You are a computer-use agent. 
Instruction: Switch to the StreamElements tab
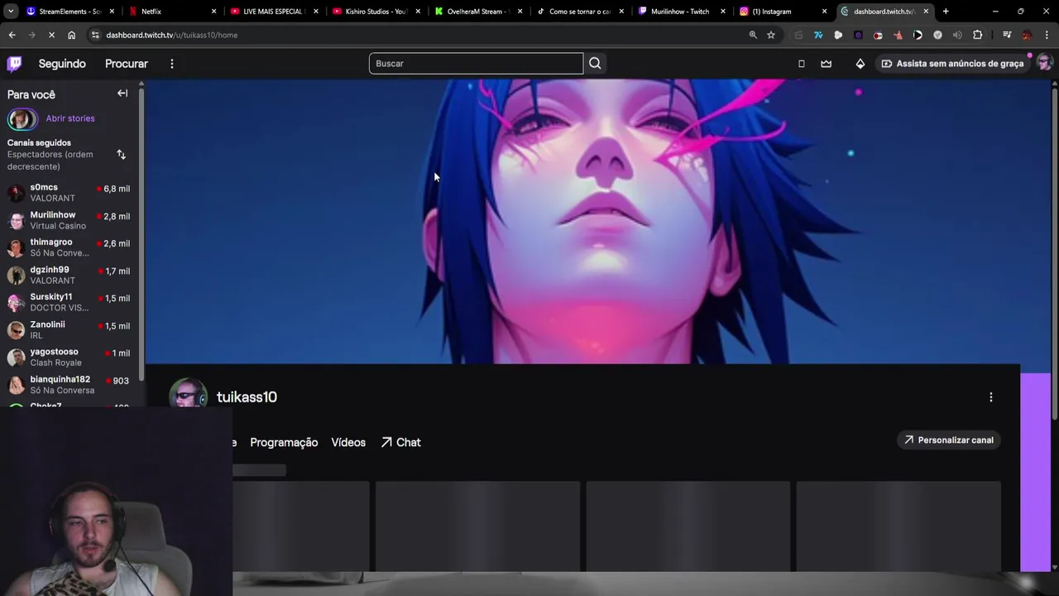[69, 12]
